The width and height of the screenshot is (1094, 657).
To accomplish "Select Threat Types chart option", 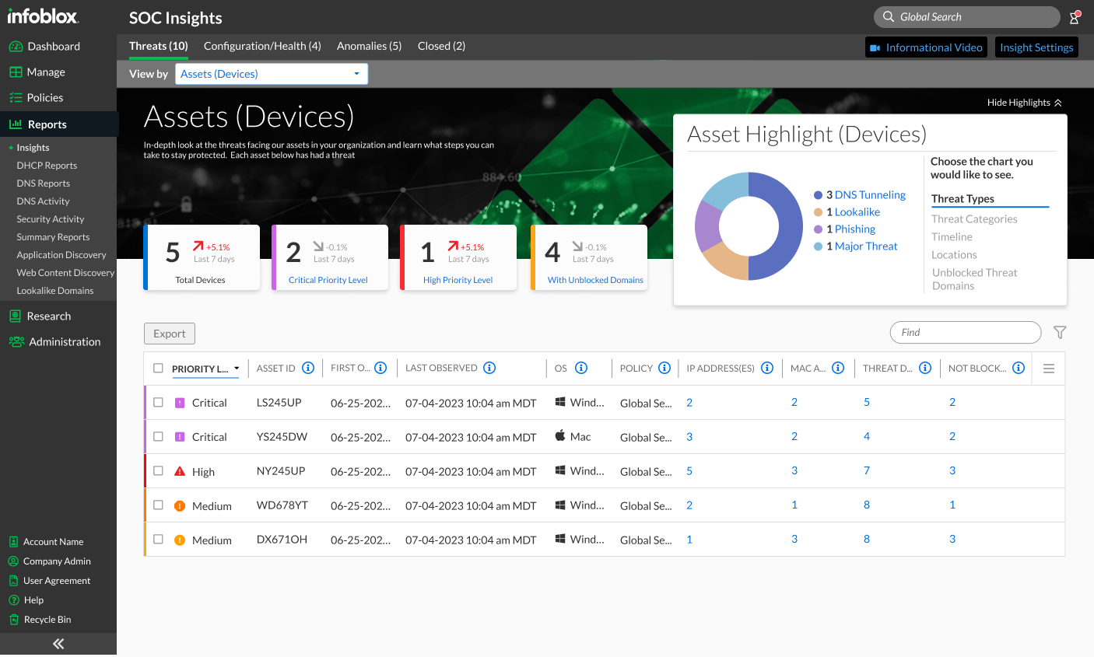I will point(963,199).
